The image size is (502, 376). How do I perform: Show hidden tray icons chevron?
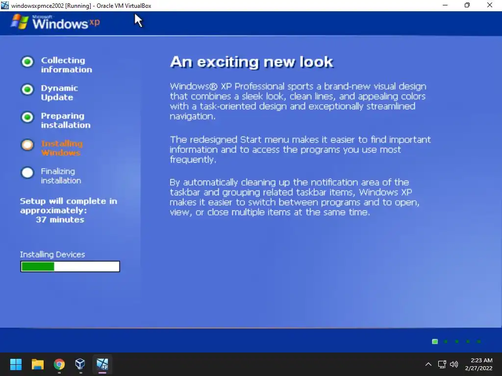428,364
